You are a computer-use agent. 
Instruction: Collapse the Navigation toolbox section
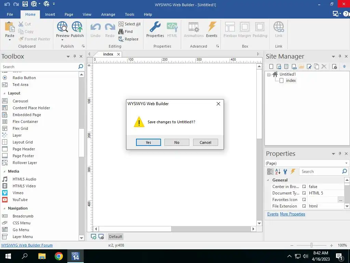[x=4, y=209]
